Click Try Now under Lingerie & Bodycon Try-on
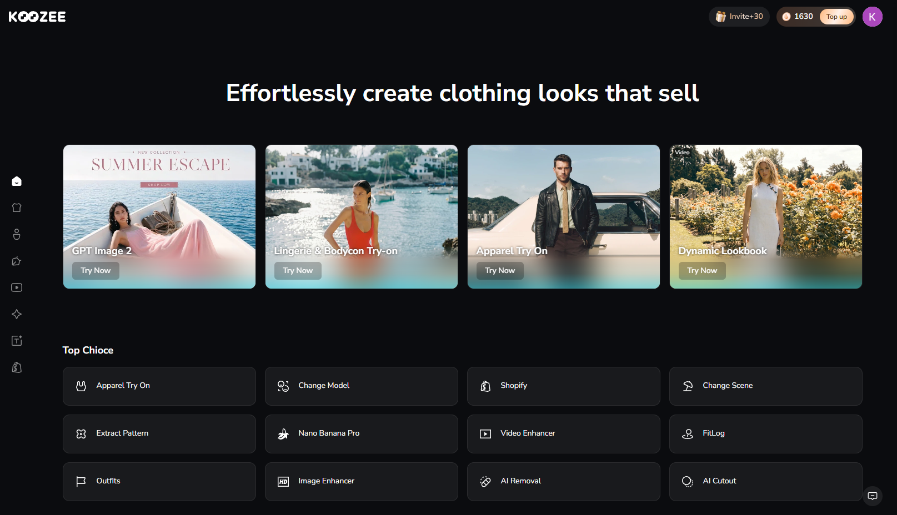Image resolution: width=897 pixels, height=515 pixels. coord(298,270)
